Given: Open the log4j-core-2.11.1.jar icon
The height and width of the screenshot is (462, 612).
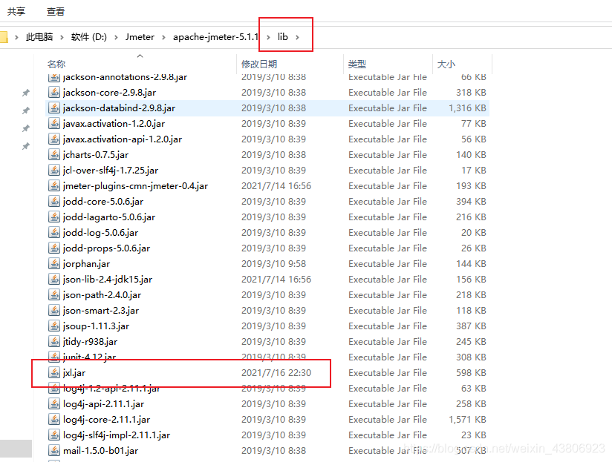Looking at the screenshot, I should 54,419.
